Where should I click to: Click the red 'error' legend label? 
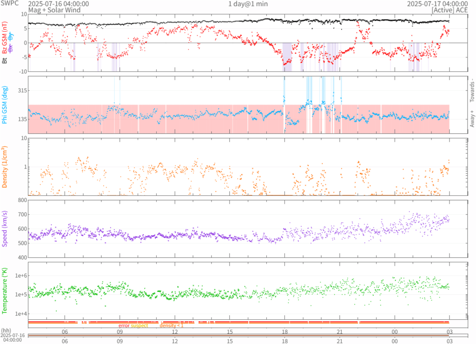pyautogui.click(x=124, y=325)
